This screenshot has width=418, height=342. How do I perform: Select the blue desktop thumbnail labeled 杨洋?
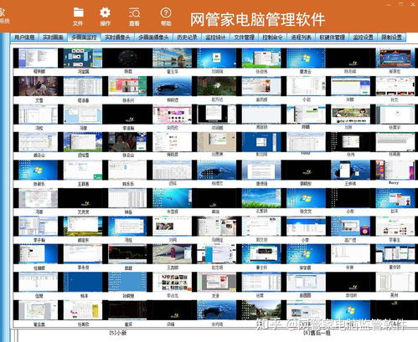point(83,282)
